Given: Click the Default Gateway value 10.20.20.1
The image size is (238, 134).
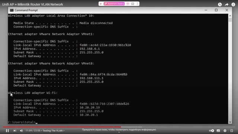Looking at the screenshot, I should (89, 115).
